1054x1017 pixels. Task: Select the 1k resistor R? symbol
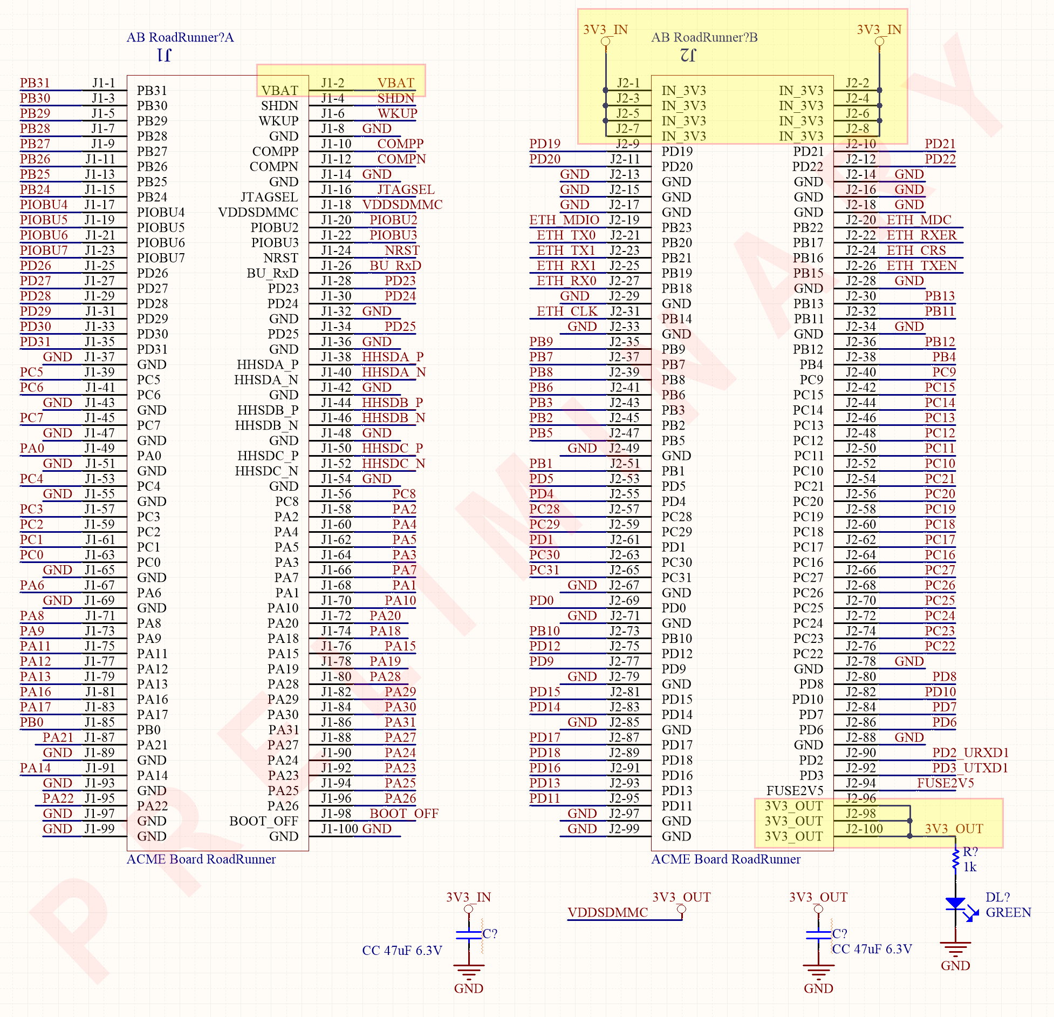tap(955, 859)
